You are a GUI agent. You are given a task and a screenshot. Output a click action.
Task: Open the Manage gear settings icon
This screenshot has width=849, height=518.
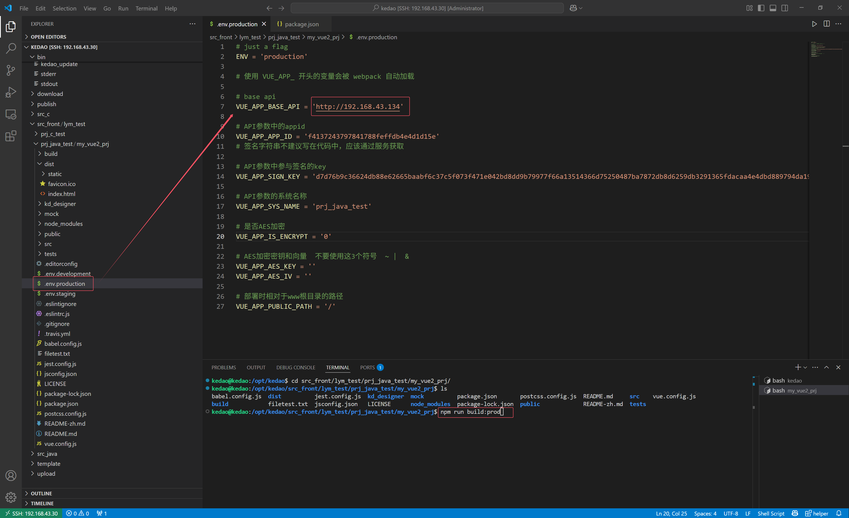[x=11, y=497]
